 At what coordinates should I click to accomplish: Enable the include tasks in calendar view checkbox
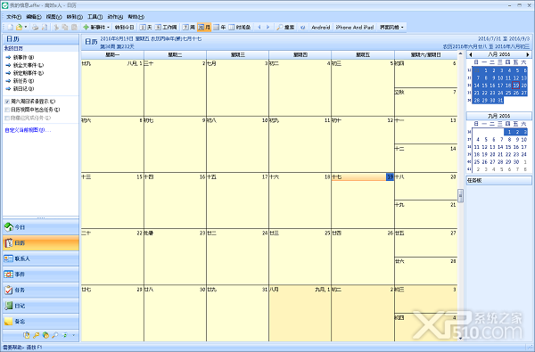pos(7,110)
